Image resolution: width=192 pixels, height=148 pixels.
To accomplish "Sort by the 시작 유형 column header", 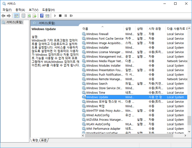I will tap(156, 29).
